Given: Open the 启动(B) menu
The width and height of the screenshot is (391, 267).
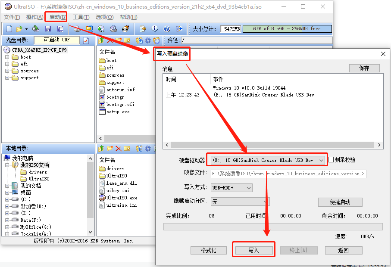Looking at the screenshot, I should [x=58, y=17].
